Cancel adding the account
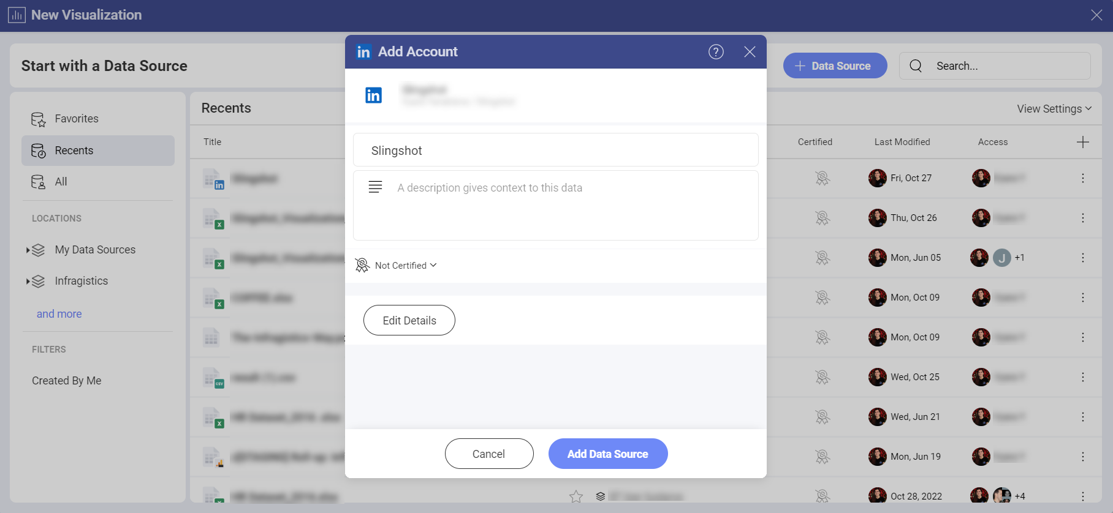 489,454
